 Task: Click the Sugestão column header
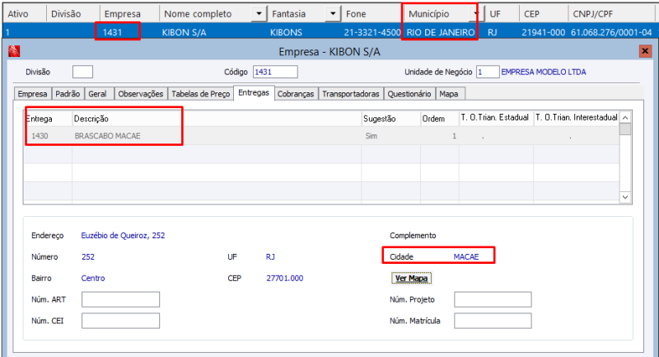click(x=390, y=119)
